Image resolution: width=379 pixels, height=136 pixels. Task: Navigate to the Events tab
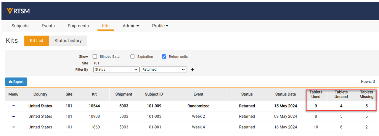pyautogui.click(x=48, y=26)
